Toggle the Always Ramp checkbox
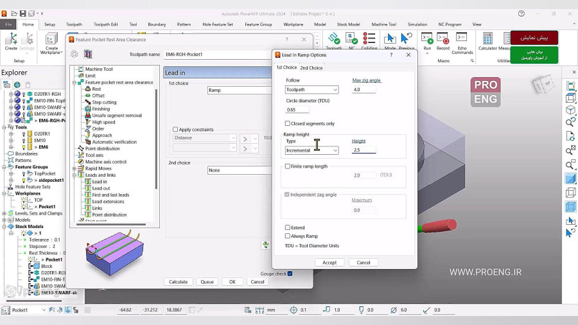The height and width of the screenshot is (325, 578). (x=288, y=236)
